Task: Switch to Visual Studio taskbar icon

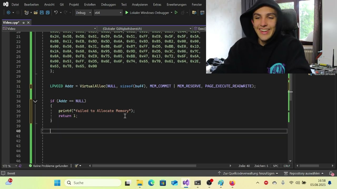Action: (x=186, y=183)
